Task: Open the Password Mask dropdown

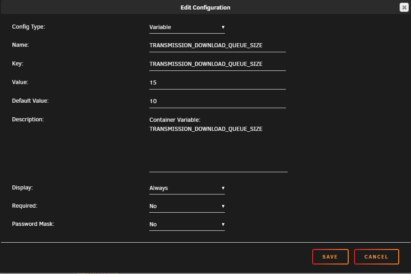Action: click(187, 224)
